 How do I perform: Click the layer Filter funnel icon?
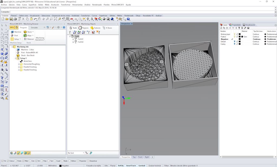point(239,28)
